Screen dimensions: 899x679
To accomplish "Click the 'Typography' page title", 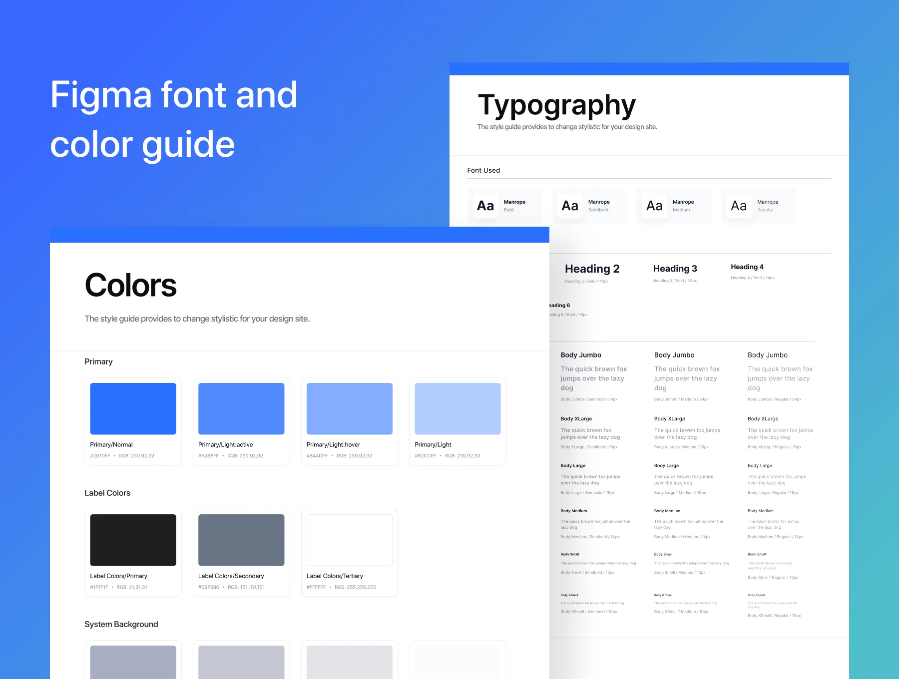I will [557, 105].
